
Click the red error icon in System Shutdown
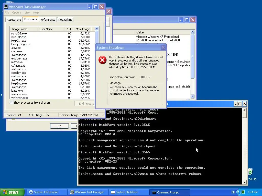tap(102, 60)
